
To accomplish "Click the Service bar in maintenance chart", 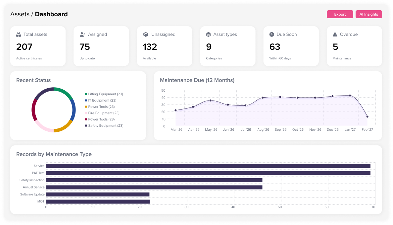I will pyautogui.click(x=208, y=166).
